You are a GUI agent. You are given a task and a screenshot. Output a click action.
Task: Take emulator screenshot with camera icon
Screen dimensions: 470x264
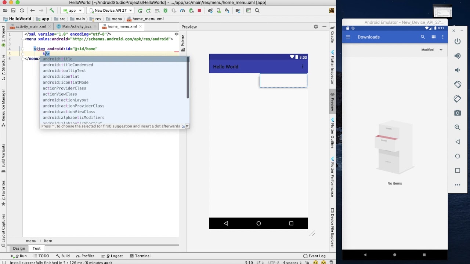tap(458, 113)
